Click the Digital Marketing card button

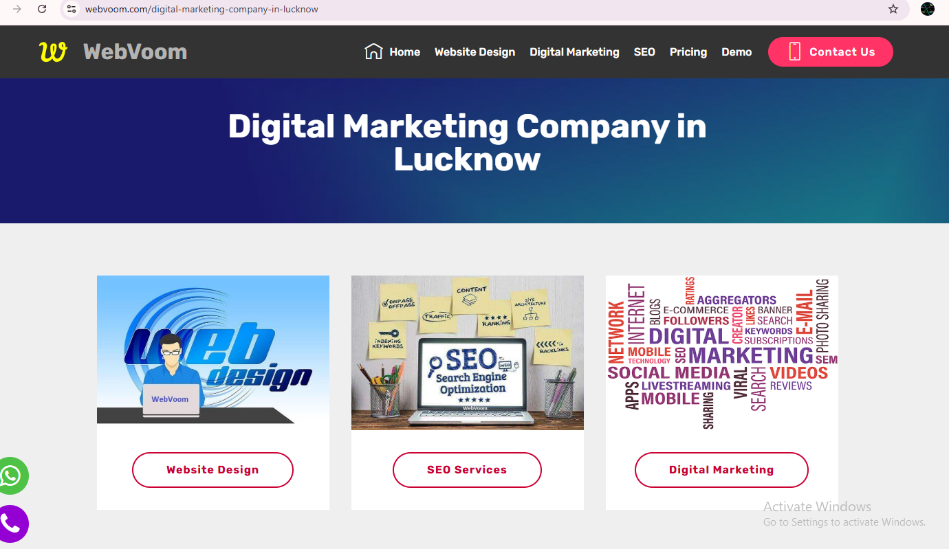tap(721, 470)
